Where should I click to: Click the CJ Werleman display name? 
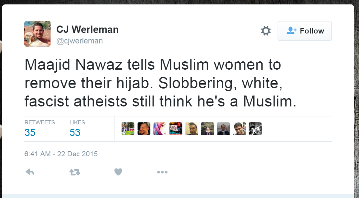coord(87,29)
